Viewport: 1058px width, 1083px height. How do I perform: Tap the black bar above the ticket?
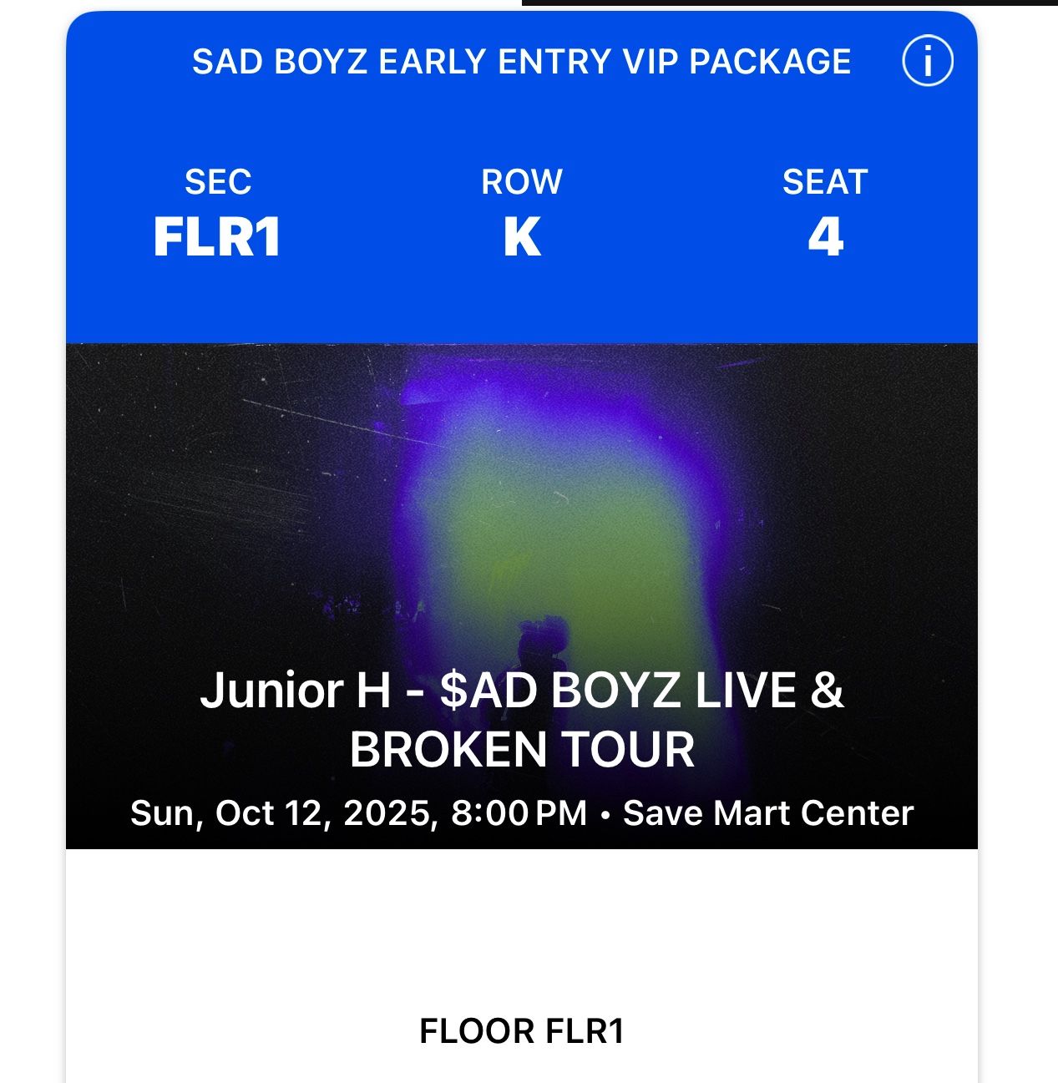(789, 3)
